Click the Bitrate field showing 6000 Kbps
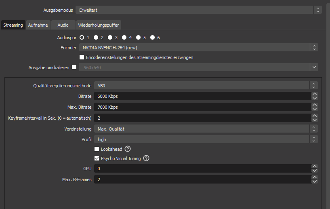This screenshot has width=330, height=209. 203,96
